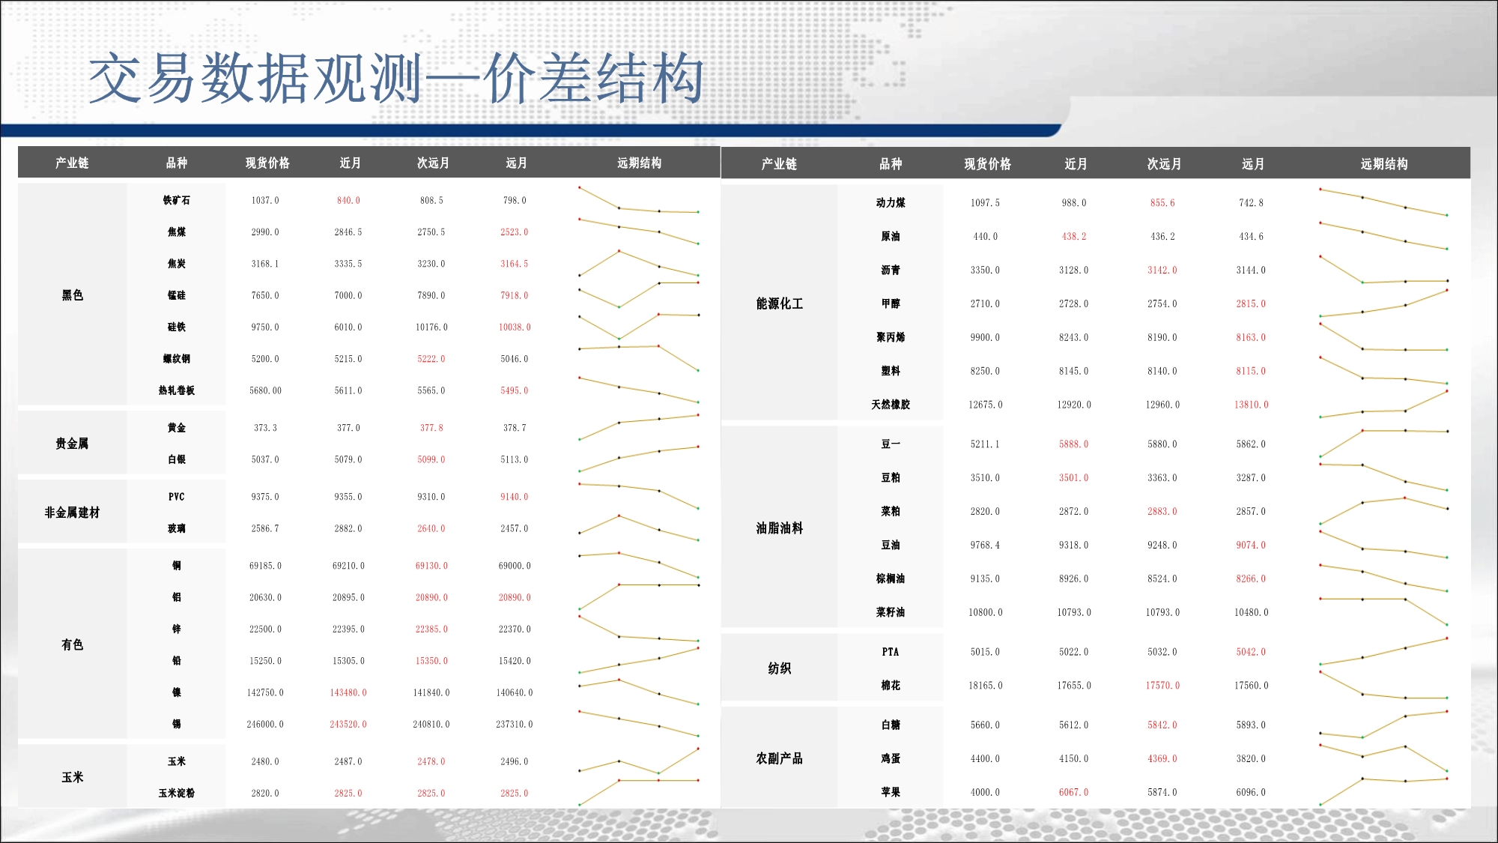
Task: Click the 铁矿石 row label
Action: tap(177, 200)
